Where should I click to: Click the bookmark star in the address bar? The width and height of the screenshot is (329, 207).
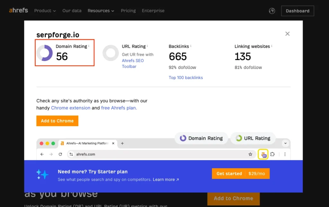click(251, 154)
